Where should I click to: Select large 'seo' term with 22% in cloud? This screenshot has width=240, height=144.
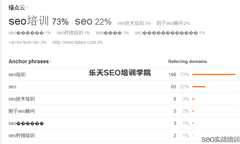coord(84,21)
